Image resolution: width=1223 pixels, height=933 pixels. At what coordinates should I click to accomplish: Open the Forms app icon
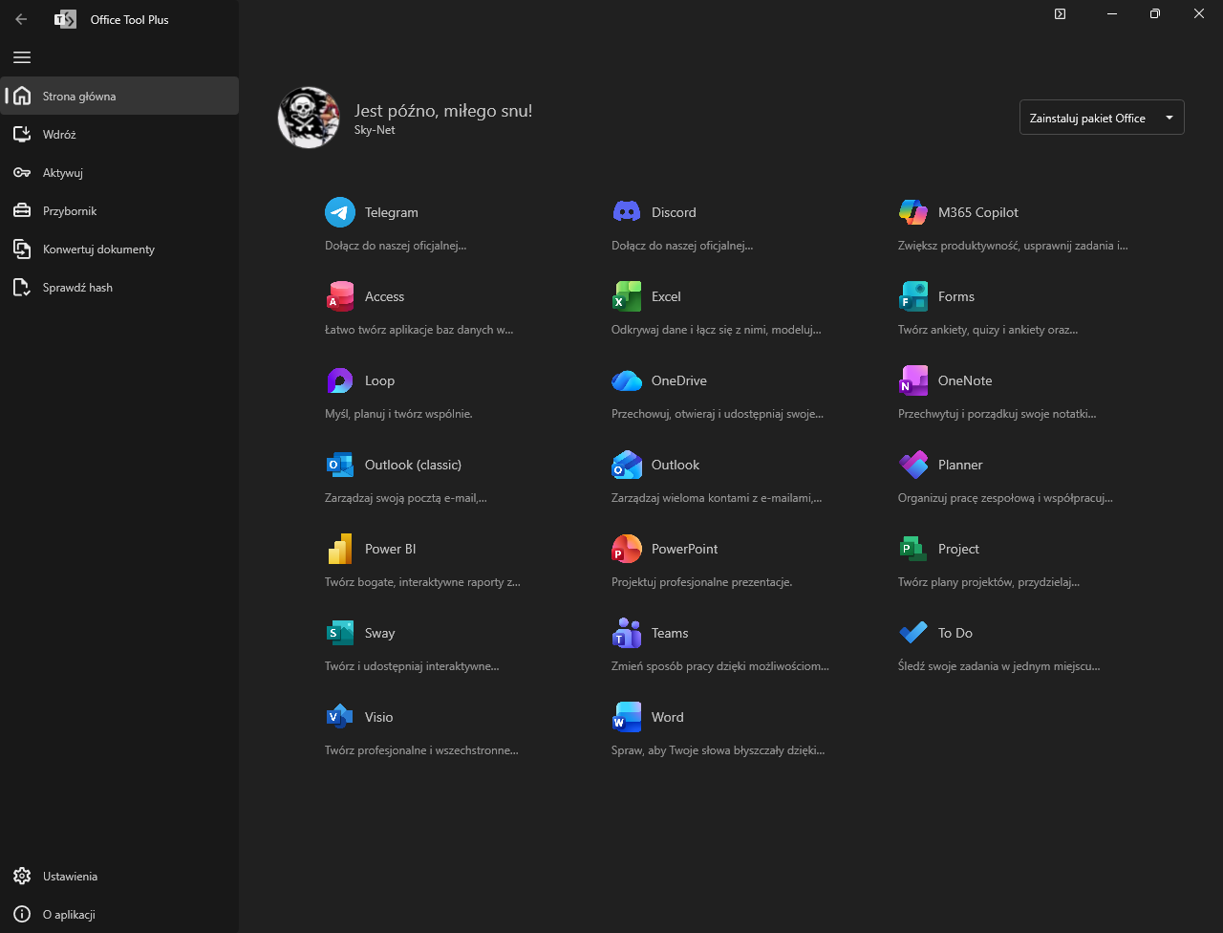[x=913, y=296]
